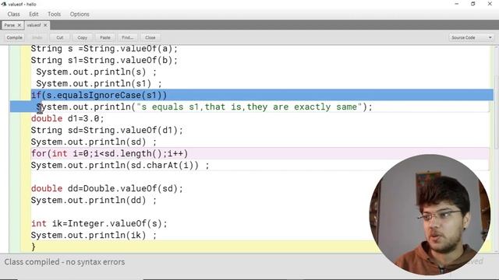This screenshot has height=280, width=499.
Task: Click the string 's equals s1,that is,they are exactly same'
Action: [x=249, y=107]
